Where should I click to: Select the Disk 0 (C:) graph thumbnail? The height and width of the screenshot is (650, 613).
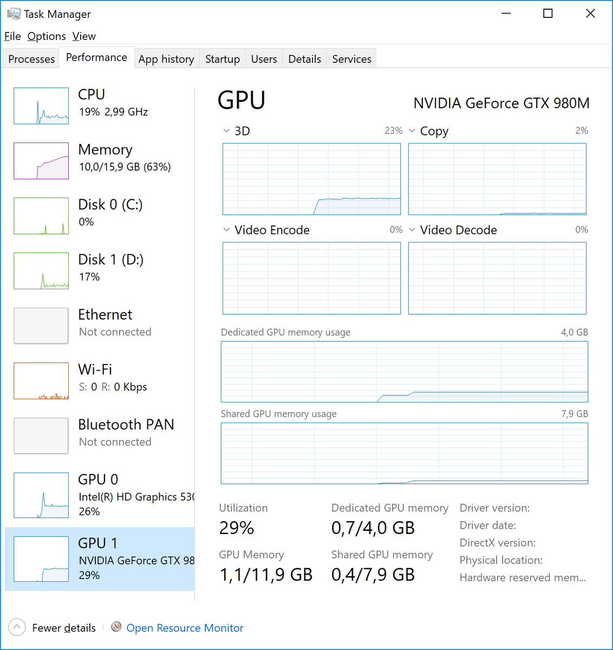click(x=41, y=216)
